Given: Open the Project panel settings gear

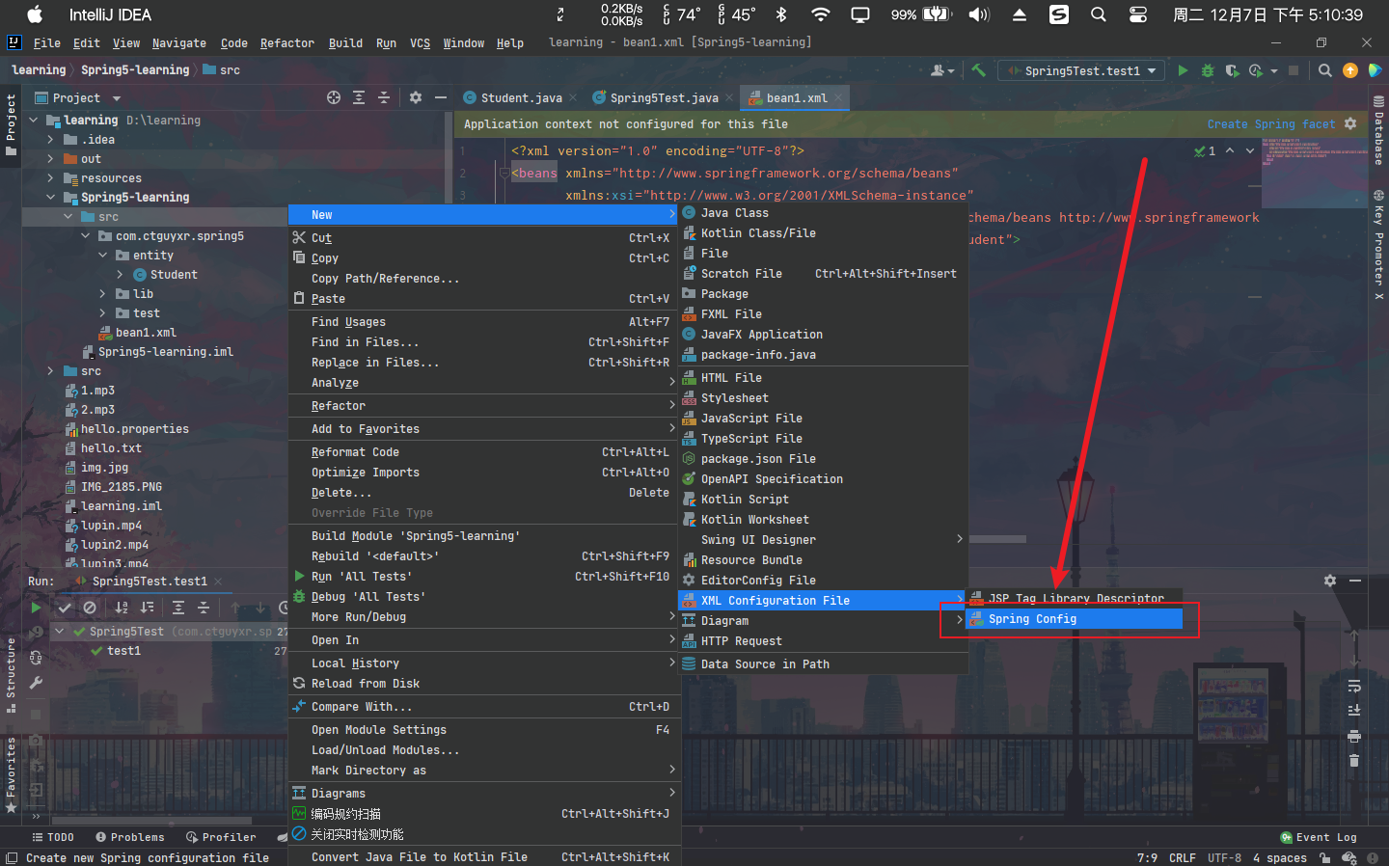Looking at the screenshot, I should (416, 97).
